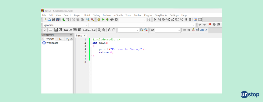This screenshot has height=102, width=263.
Task: Open the Build menu
Action: (87, 15)
